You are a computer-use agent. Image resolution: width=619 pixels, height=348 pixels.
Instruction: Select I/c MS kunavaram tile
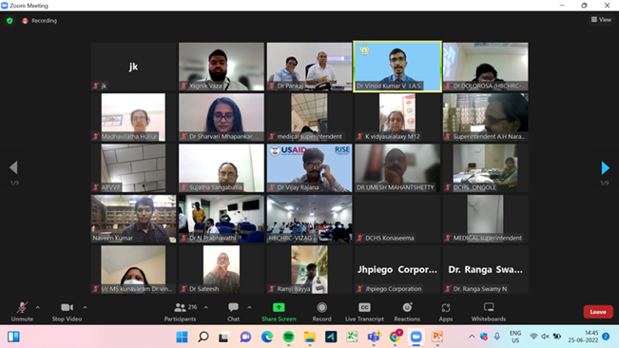[133, 269]
